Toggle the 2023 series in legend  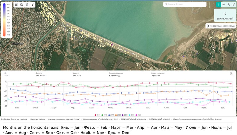tap(139, 115)
